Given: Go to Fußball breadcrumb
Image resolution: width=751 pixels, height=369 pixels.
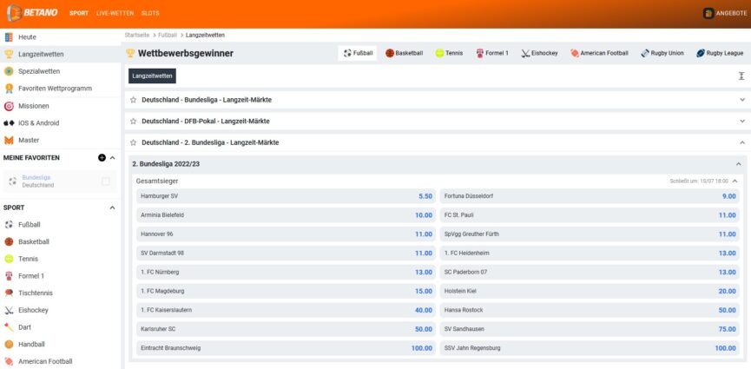Looking at the screenshot, I should [x=168, y=35].
